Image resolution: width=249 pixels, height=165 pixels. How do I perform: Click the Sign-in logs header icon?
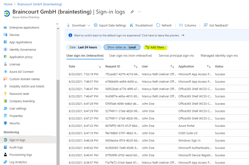(x=7, y=14)
